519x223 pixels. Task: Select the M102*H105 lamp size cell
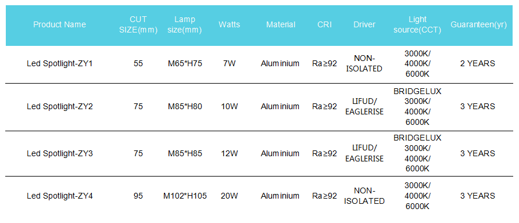click(x=185, y=196)
